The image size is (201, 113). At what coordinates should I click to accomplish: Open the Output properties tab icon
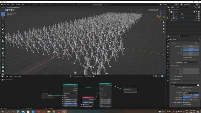[168, 47]
